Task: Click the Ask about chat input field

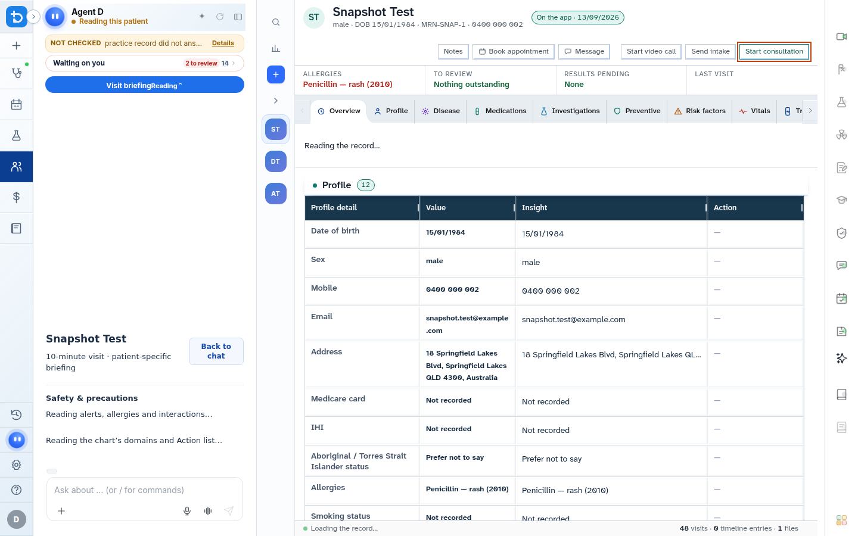Action: [145, 490]
